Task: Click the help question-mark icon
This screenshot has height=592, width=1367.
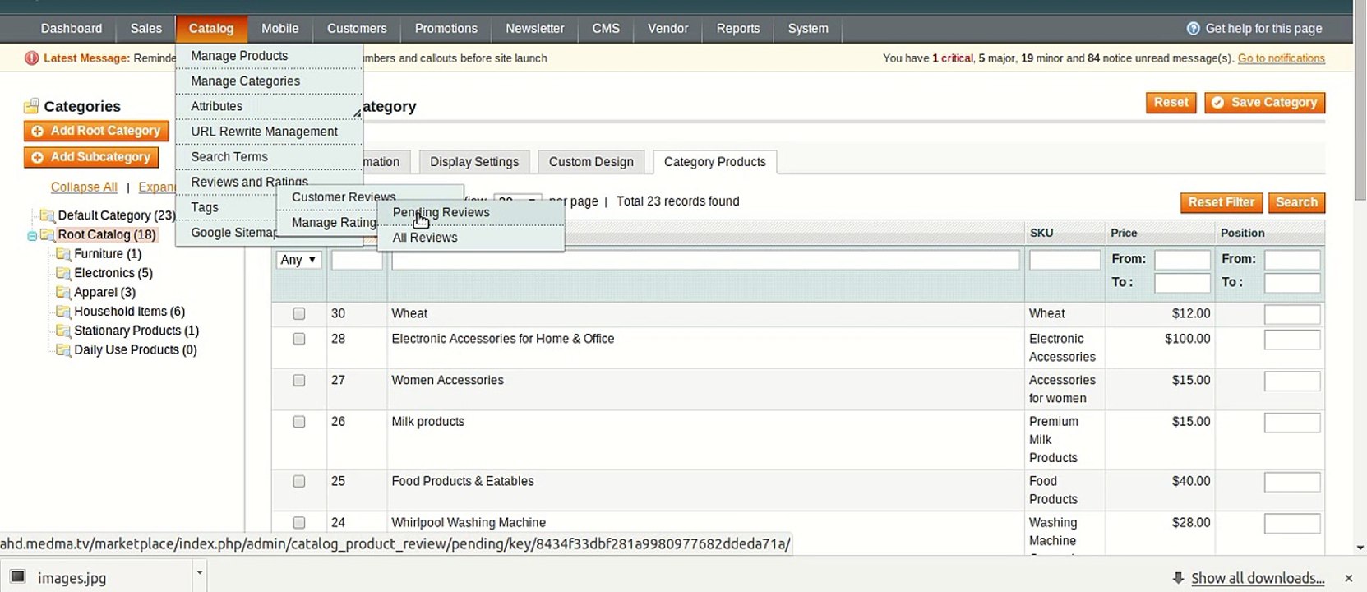Action: point(1194,29)
